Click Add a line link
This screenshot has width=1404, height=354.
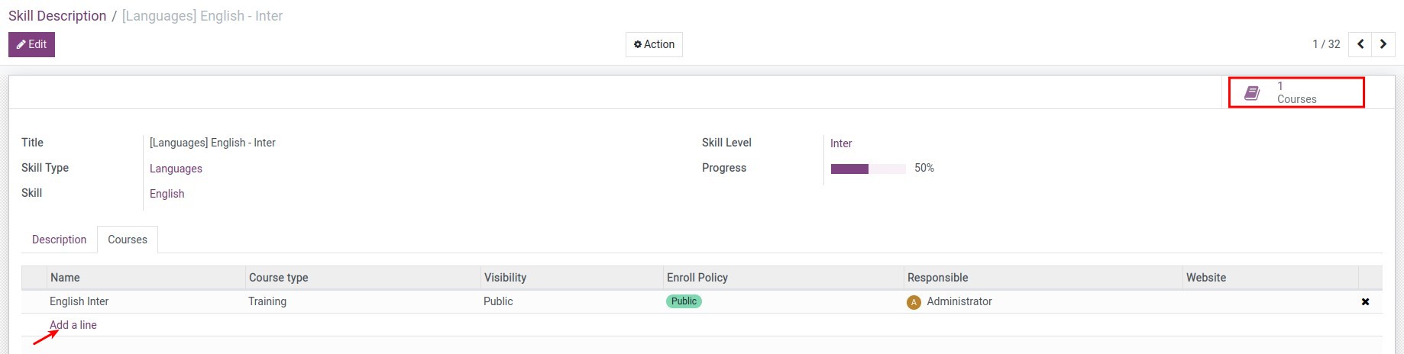[73, 325]
